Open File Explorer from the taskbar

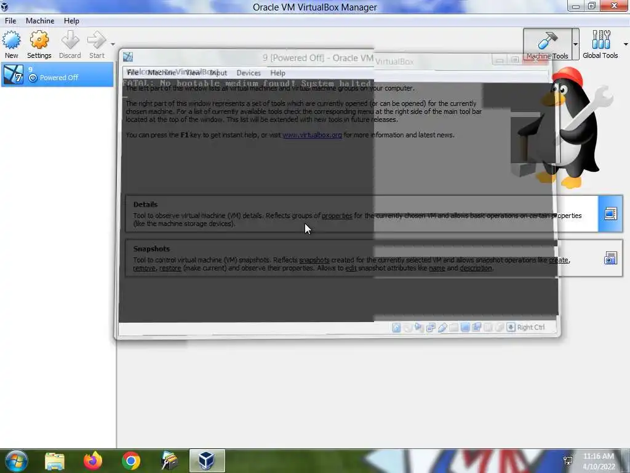55,461
